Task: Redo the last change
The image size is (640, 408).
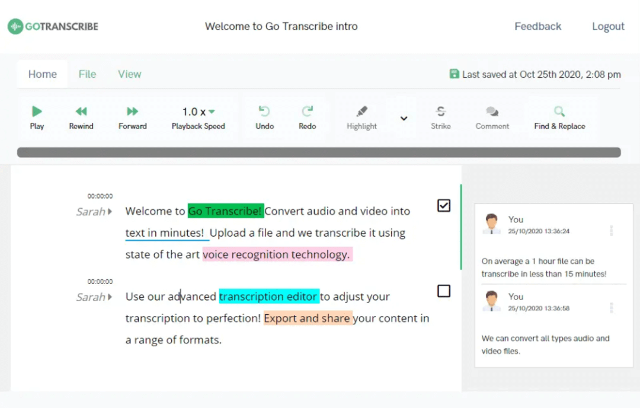Action: click(307, 116)
